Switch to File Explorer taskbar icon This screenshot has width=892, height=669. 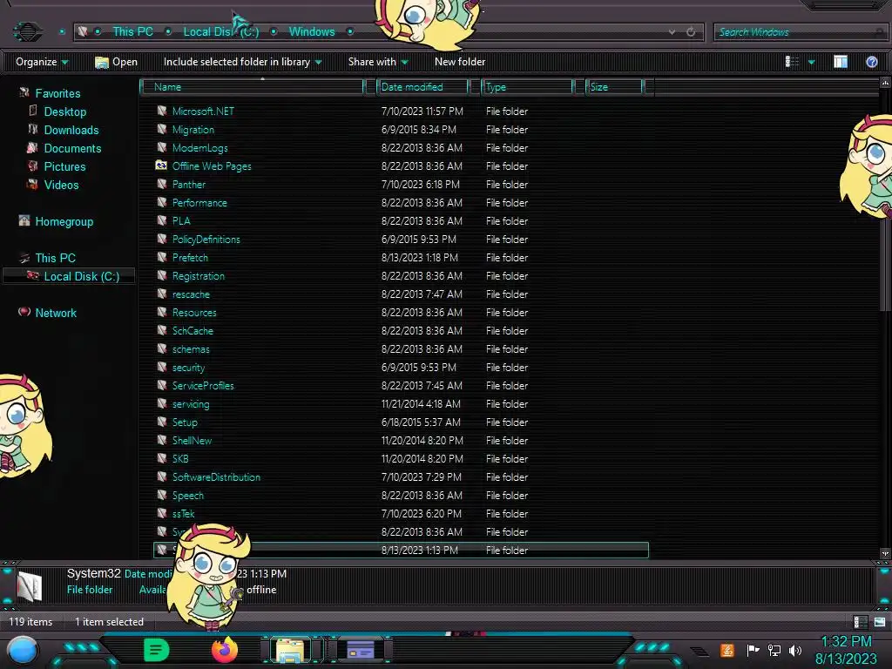click(x=290, y=650)
